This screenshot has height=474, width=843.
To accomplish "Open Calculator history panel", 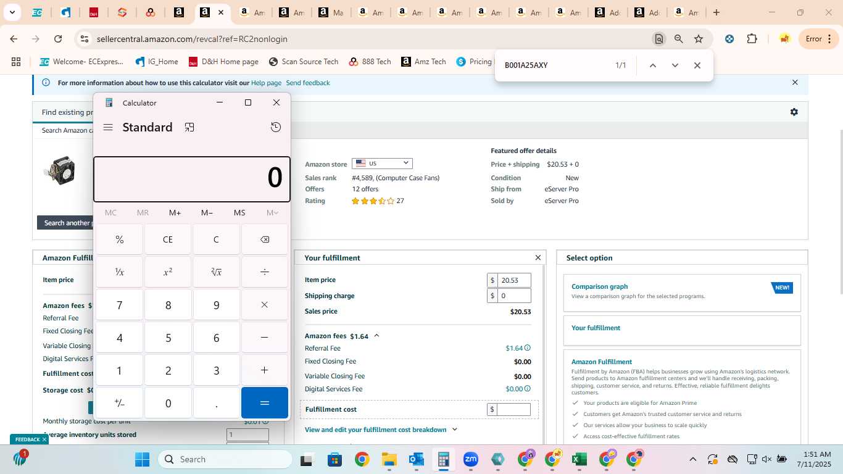I will 276,127.
